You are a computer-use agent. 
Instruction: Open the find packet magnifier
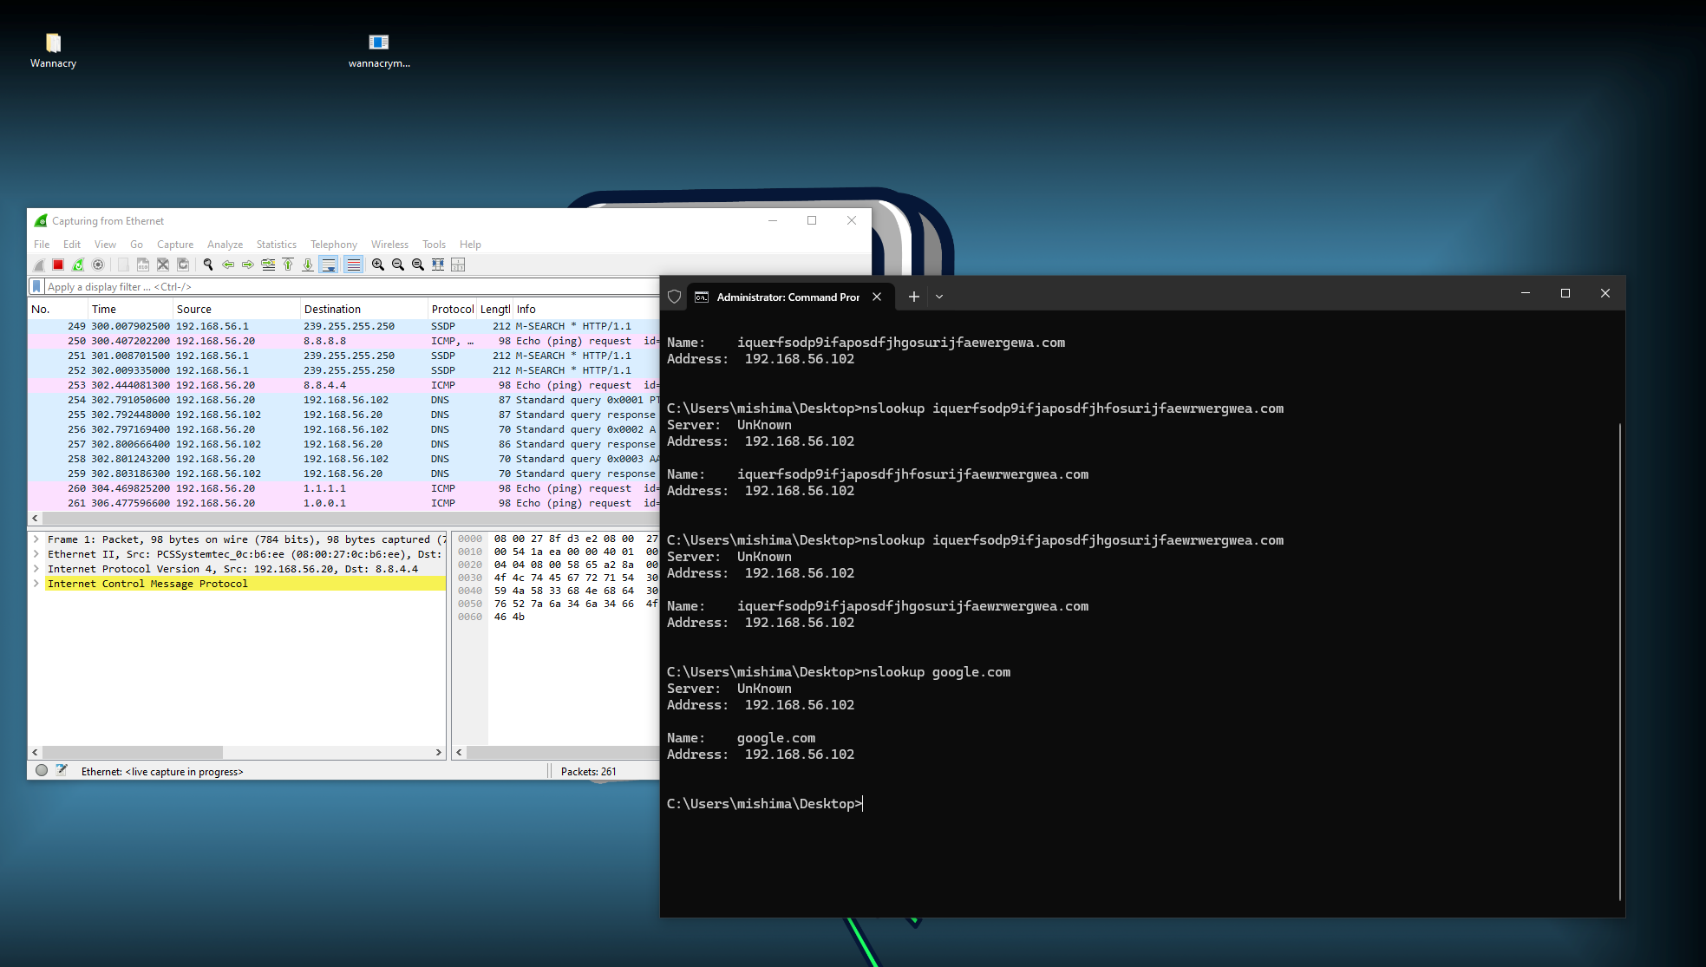pos(208,265)
